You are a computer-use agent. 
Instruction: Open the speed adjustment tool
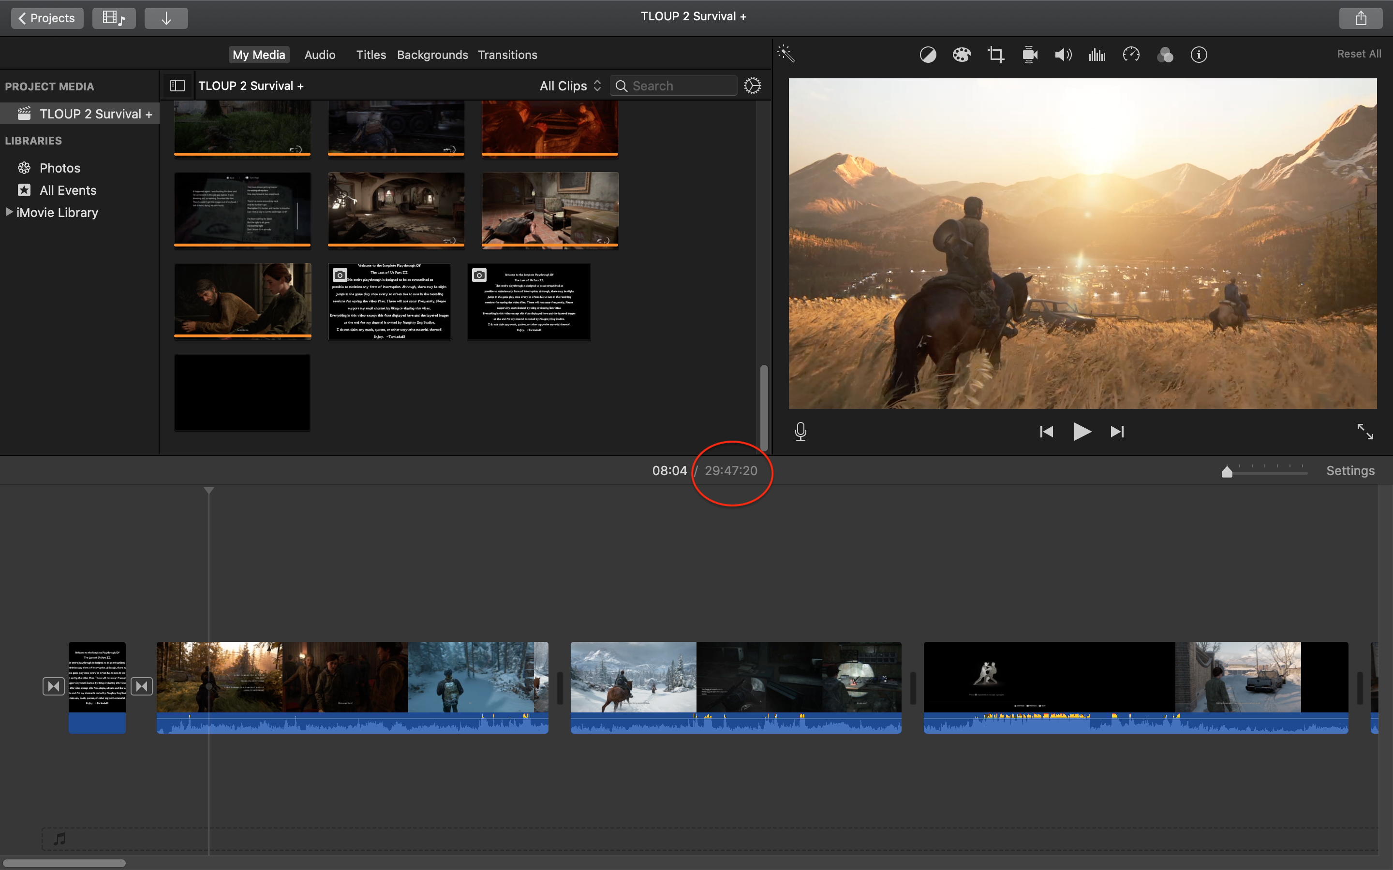coord(1131,55)
